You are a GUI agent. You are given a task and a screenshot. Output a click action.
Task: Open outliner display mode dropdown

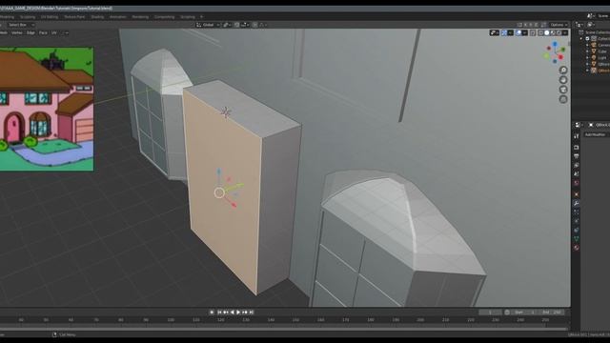[591, 25]
